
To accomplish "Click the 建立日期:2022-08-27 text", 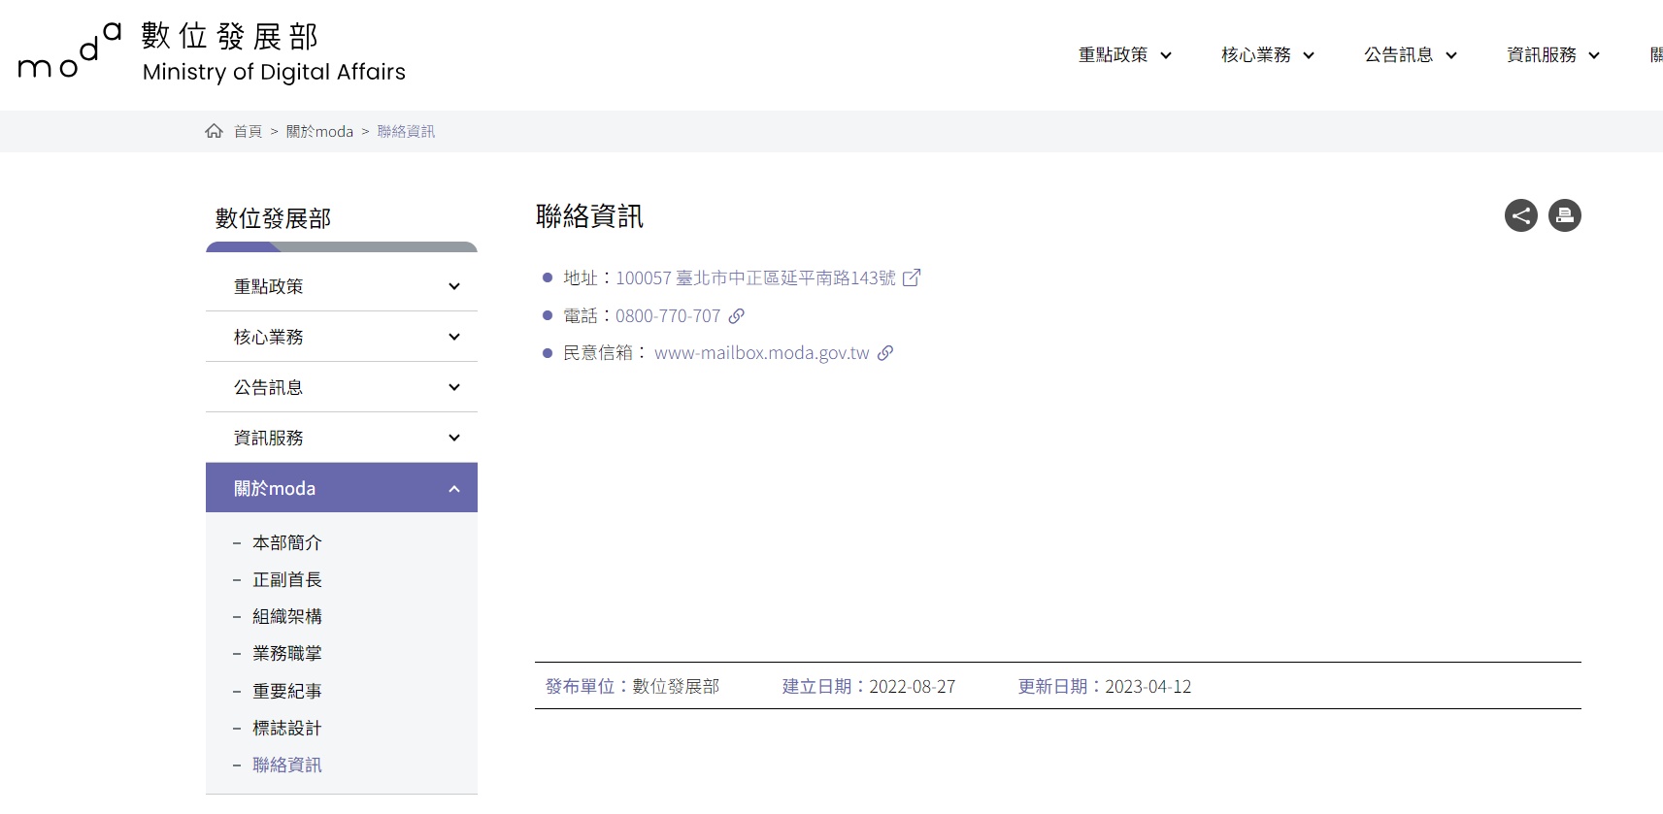I will coord(869,687).
